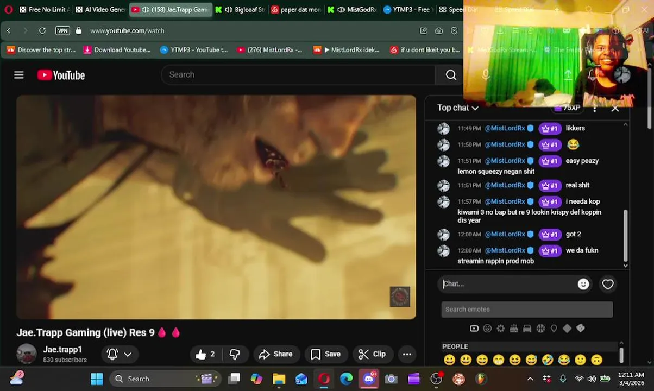Click the address bar URL
This screenshot has width=654, height=391.
[127, 31]
